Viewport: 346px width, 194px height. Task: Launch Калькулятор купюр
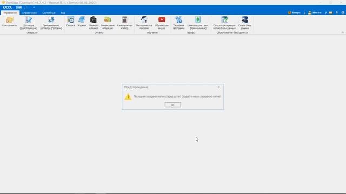[x=124, y=23]
